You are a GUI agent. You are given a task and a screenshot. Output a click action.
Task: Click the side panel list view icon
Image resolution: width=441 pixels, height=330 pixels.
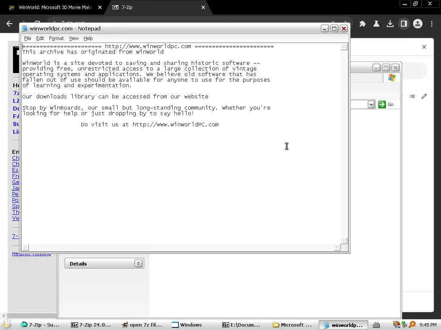[412, 96]
